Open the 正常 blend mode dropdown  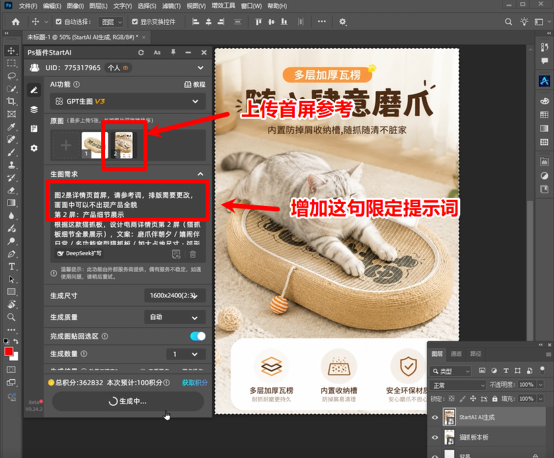pos(458,385)
